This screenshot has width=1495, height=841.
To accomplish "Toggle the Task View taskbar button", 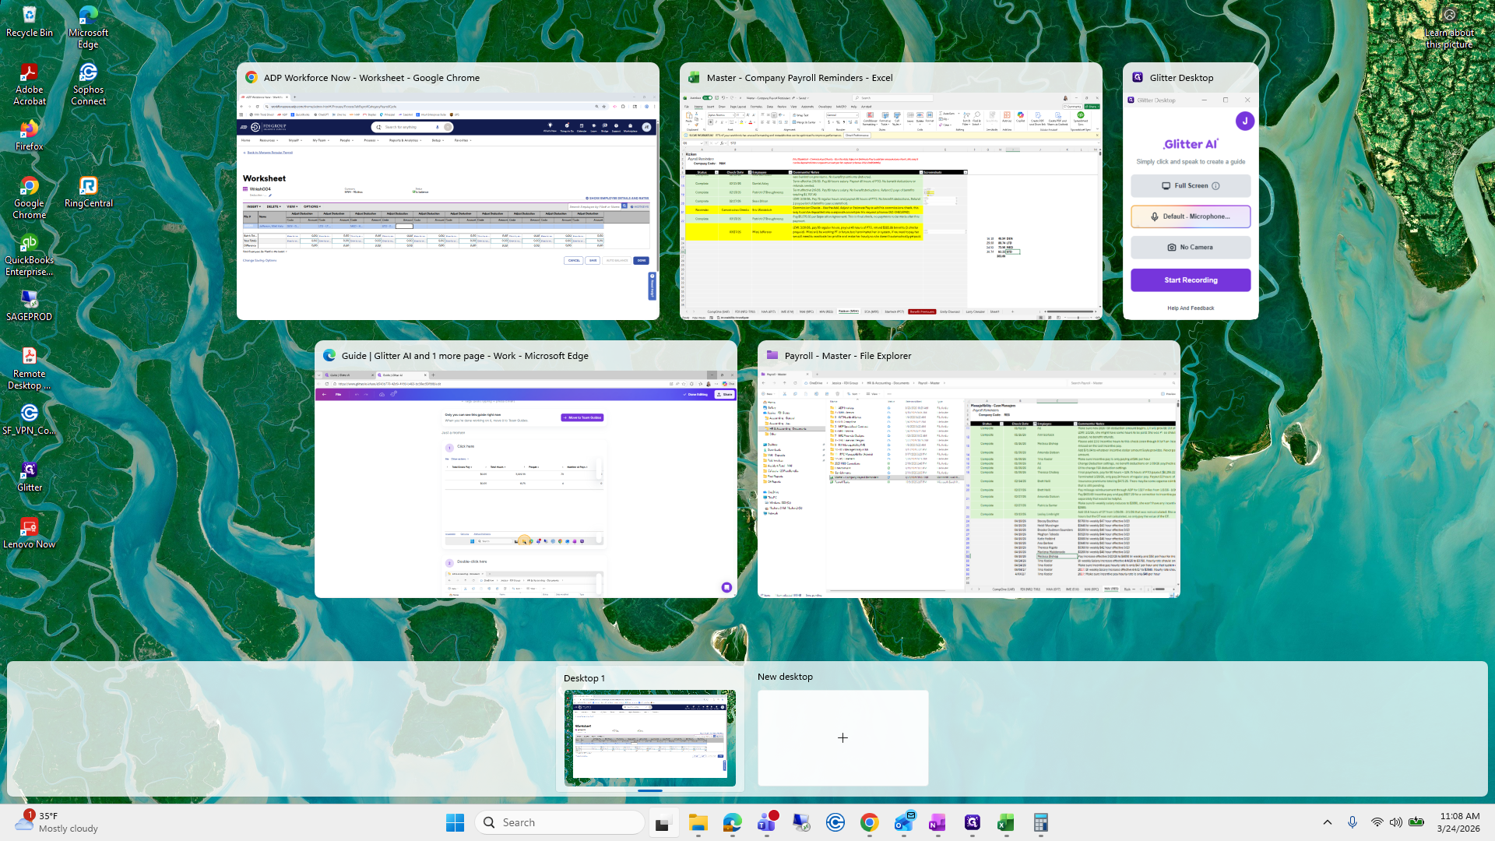I will click(663, 822).
